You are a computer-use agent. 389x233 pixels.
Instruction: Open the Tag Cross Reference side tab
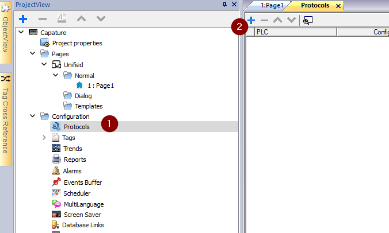click(5, 119)
